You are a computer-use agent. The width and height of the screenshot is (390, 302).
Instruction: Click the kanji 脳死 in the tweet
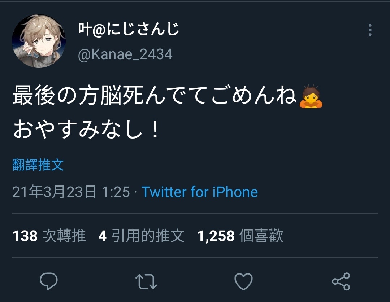click(122, 95)
